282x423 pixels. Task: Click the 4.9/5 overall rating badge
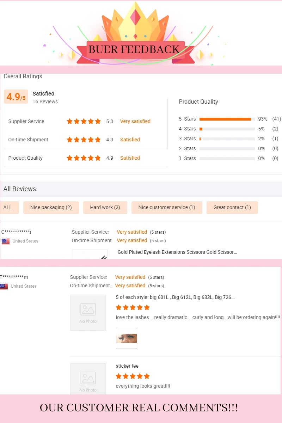point(16,97)
